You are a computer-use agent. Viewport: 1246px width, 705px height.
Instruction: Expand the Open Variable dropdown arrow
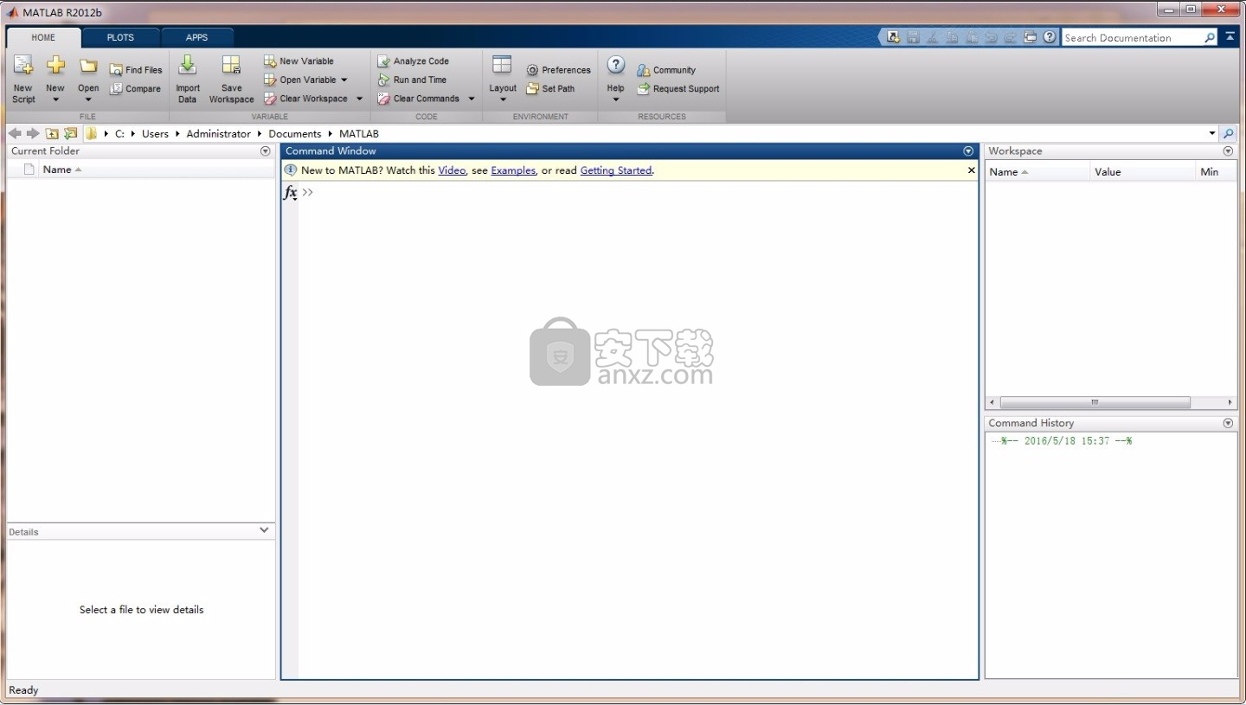tap(344, 80)
